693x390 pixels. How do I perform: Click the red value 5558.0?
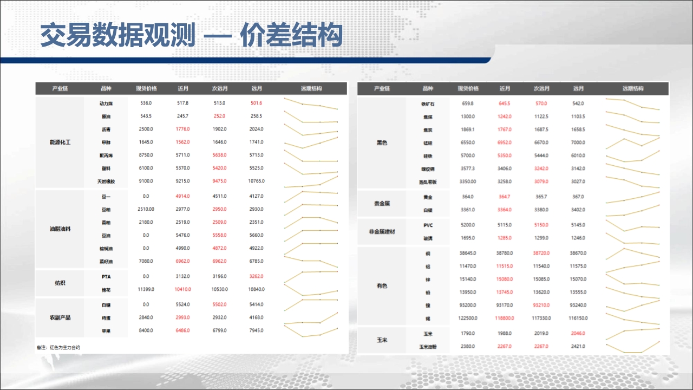click(219, 235)
